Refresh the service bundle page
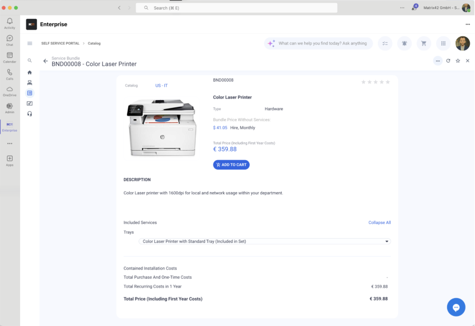Viewport: 475px width, 326px height. (448, 61)
